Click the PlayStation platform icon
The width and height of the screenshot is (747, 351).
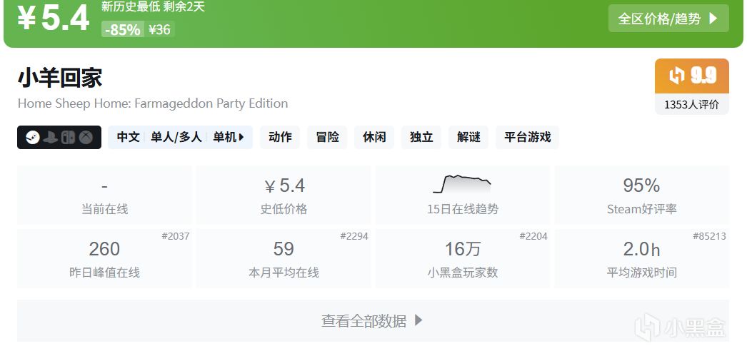click(50, 138)
